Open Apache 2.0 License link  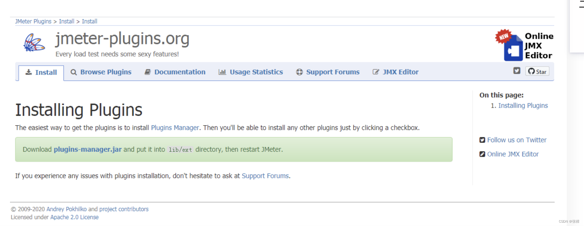(74, 217)
